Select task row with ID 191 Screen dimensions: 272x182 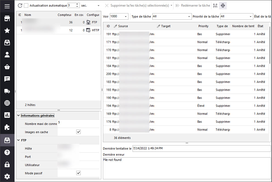pos(186,34)
